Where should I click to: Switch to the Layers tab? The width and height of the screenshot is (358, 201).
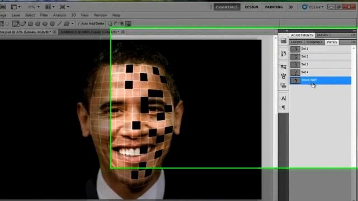(x=296, y=42)
